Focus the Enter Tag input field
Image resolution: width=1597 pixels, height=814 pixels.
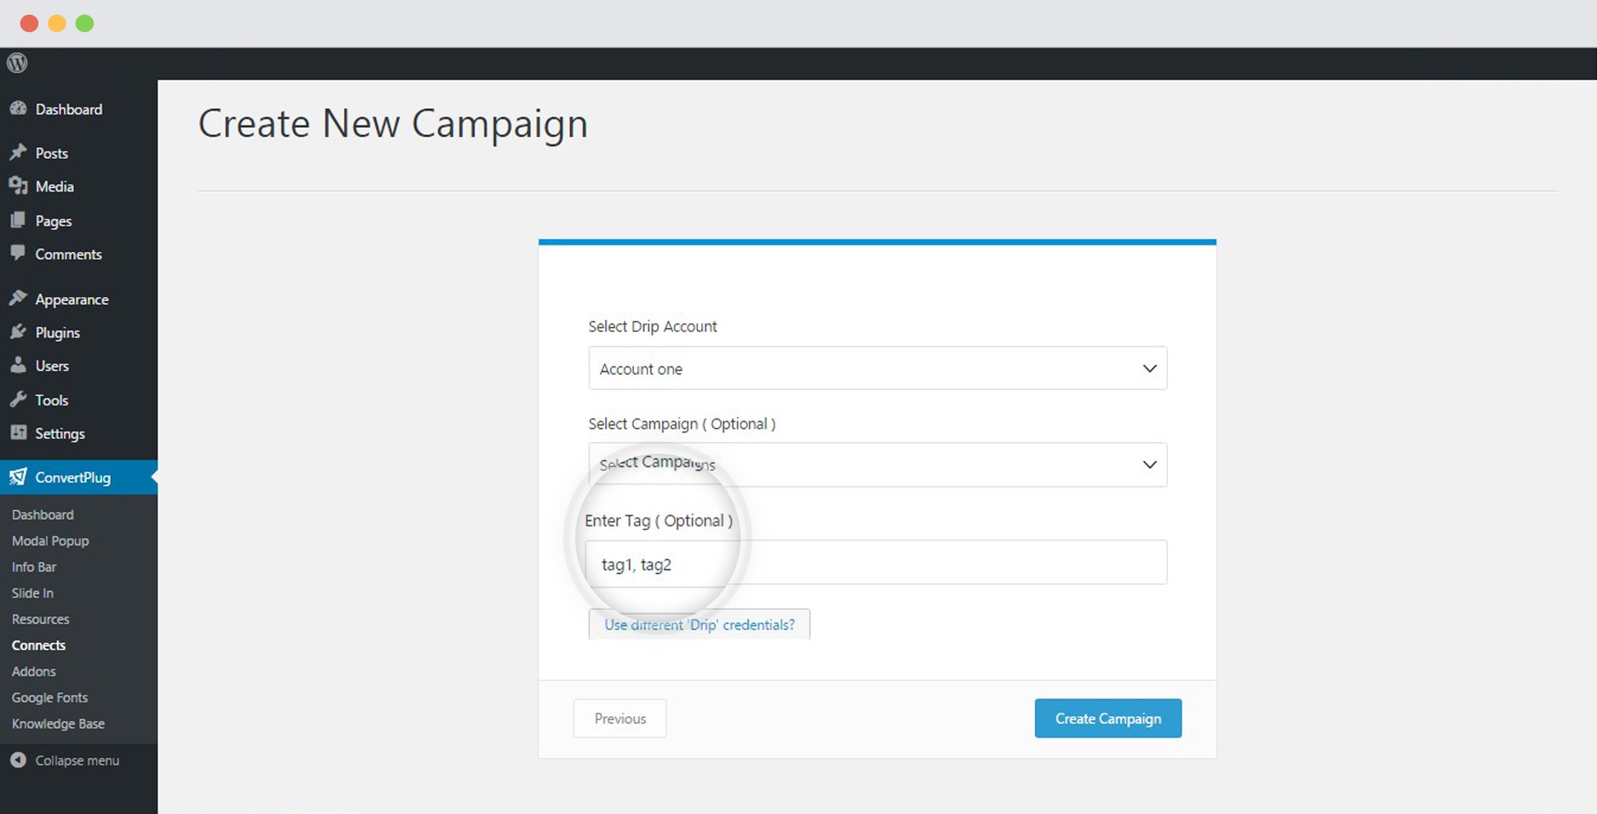[877, 562]
